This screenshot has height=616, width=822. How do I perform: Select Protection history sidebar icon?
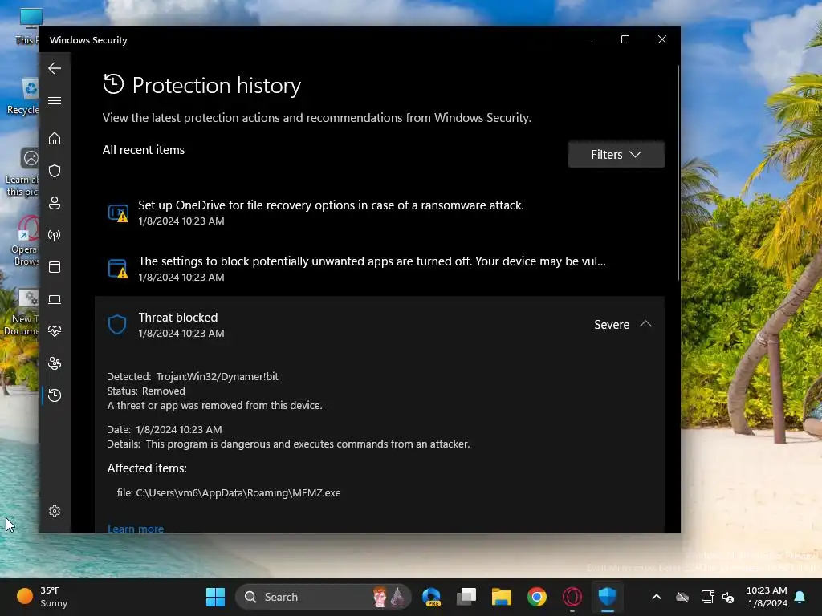pyautogui.click(x=55, y=395)
